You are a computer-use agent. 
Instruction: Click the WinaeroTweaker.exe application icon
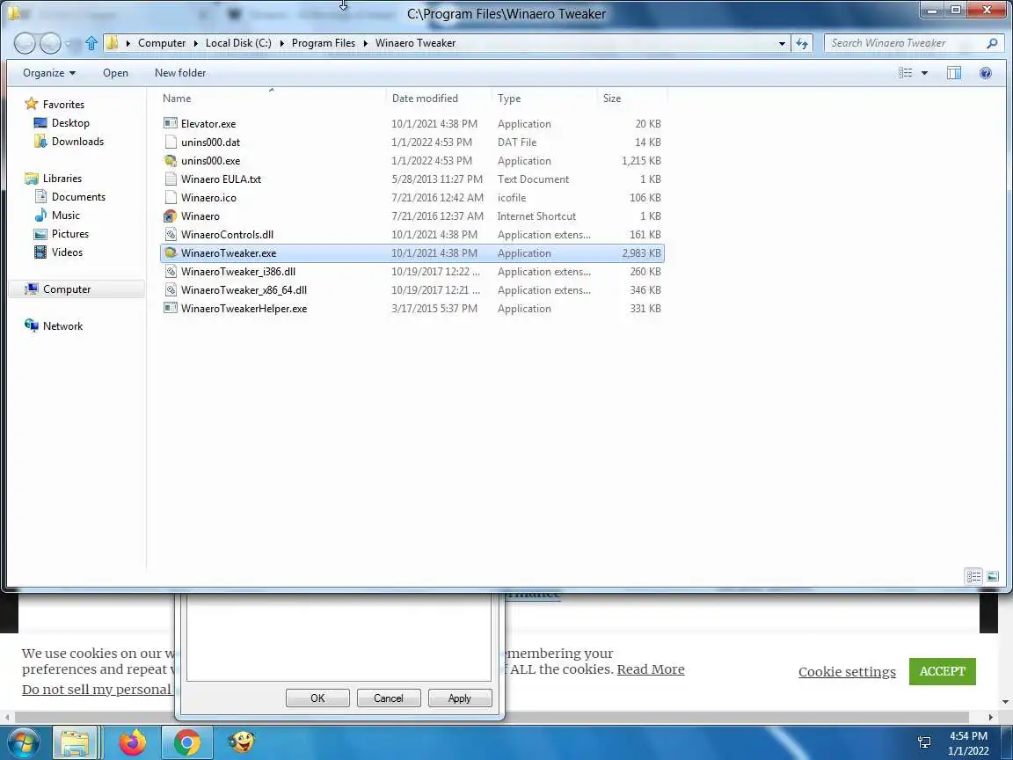pos(171,252)
